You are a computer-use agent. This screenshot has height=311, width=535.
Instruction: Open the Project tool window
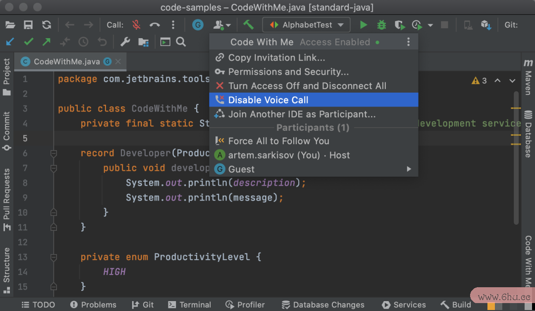pyautogui.click(x=7, y=77)
